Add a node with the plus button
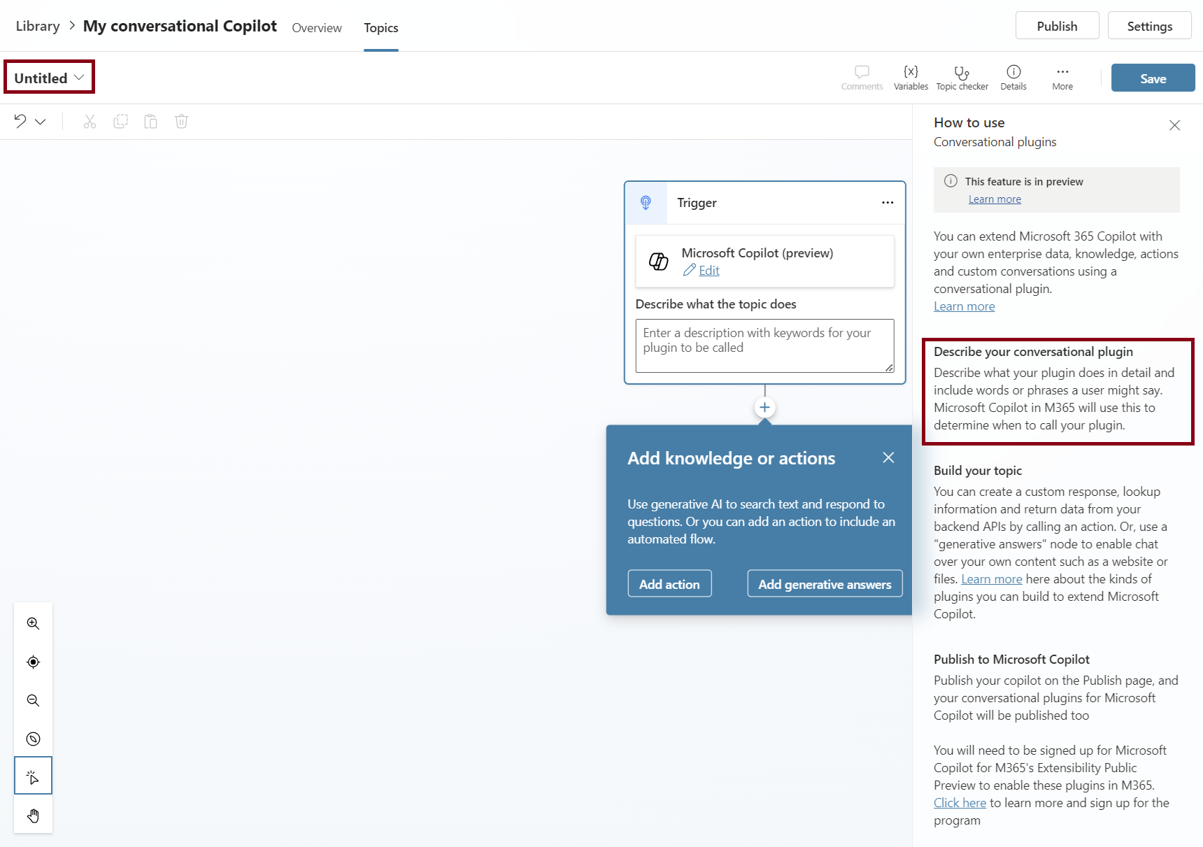Screen dimensions: 1203x847 (764, 407)
